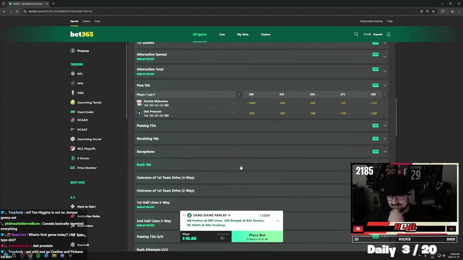
Task: Open the MLS Playoffs icon
Action: tap(73, 148)
